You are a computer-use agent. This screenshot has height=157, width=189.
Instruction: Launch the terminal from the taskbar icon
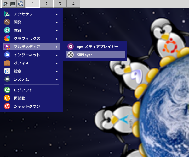(x=13, y=4)
